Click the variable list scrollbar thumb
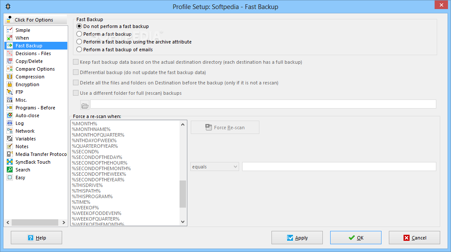Viewport: 451px width, 252px height. (x=183, y=194)
